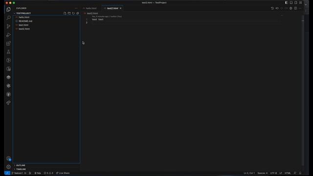Image resolution: width=313 pixels, height=176 pixels.
Task: Collapse all folders in Explorer
Action: (78, 13)
